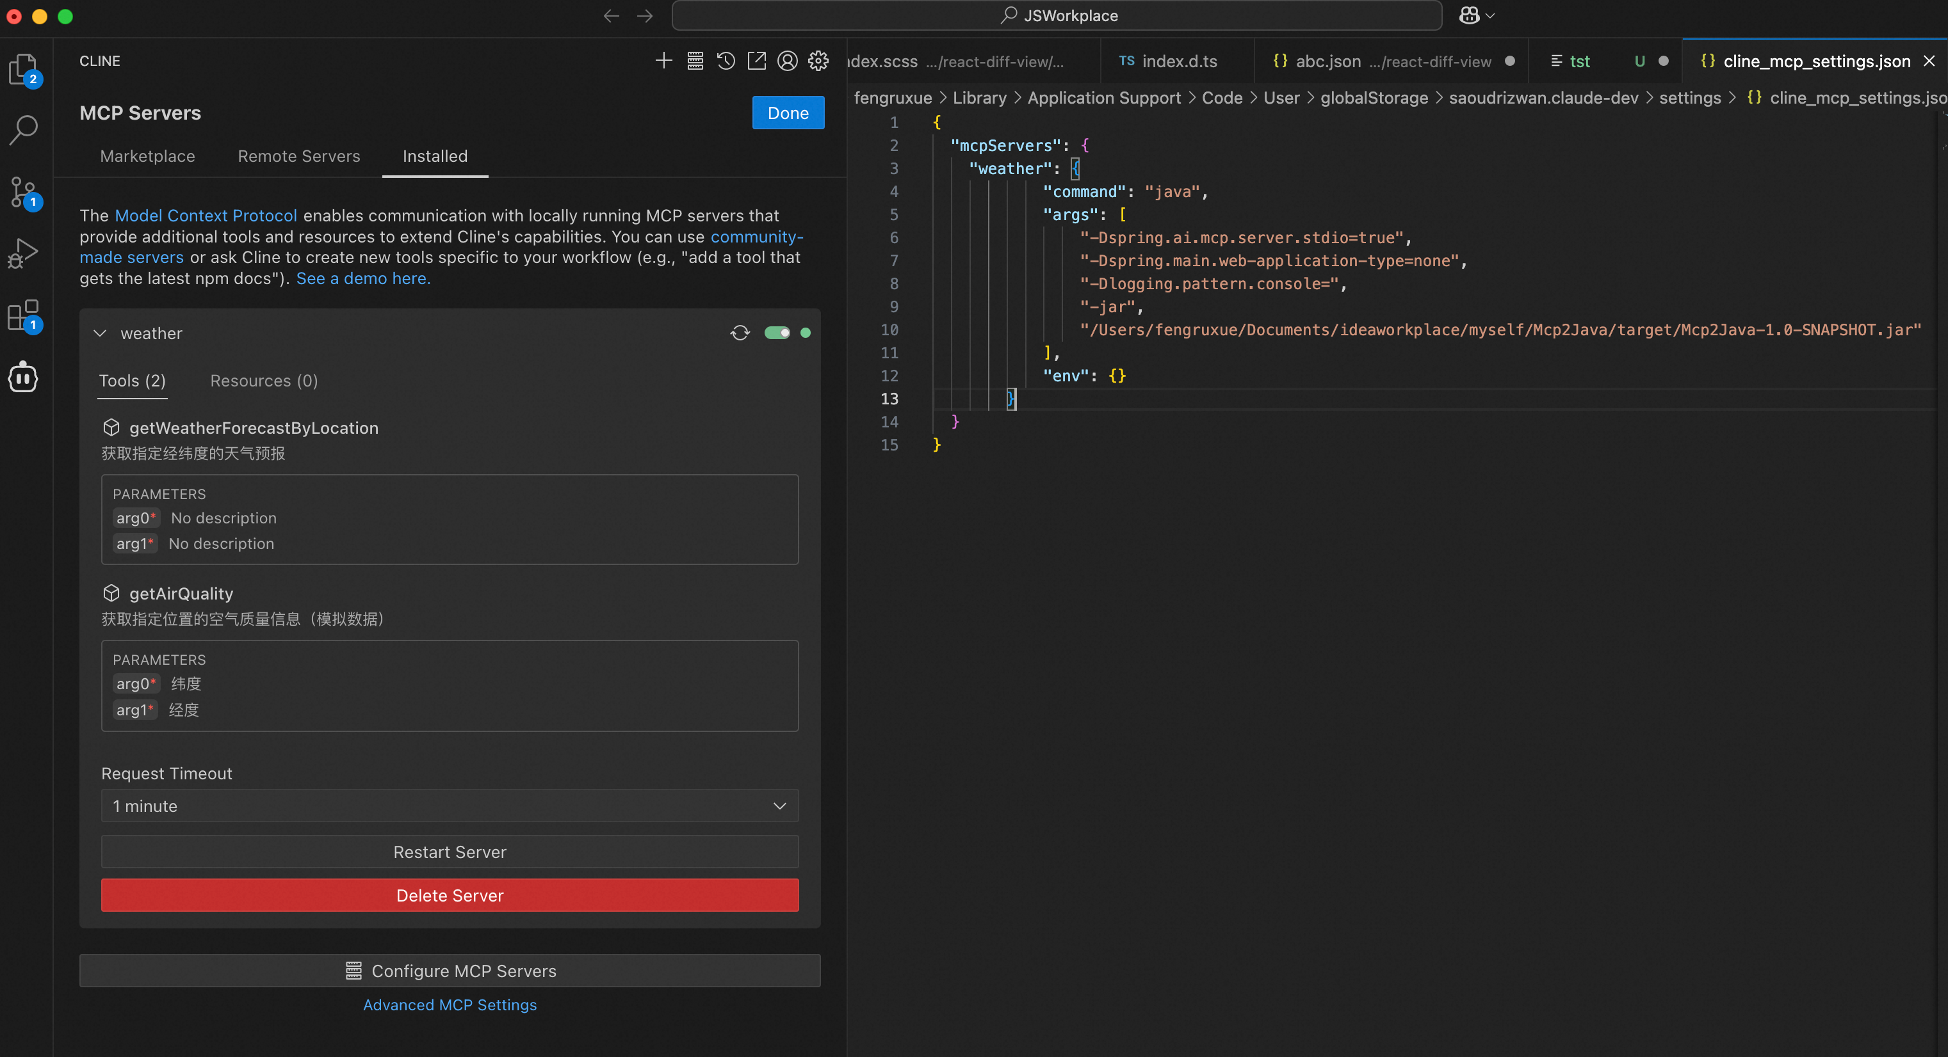Open Cline settings gear icon
This screenshot has width=1948, height=1057.
pyautogui.click(x=818, y=60)
